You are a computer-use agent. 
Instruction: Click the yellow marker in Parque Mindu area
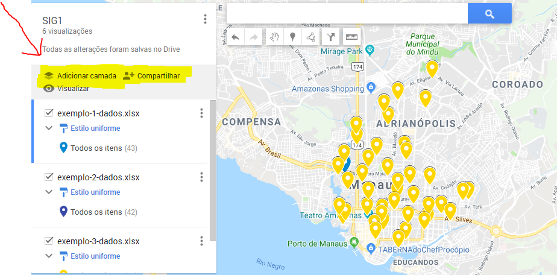click(x=432, y=68)
